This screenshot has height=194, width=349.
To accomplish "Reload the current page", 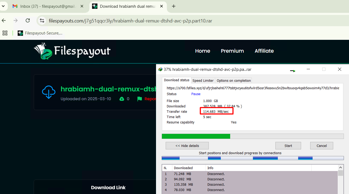I will (x=28, y=21).
